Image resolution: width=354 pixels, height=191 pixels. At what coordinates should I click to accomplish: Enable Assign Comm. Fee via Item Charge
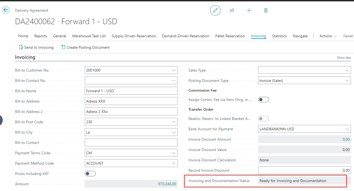tap(263, 100)
